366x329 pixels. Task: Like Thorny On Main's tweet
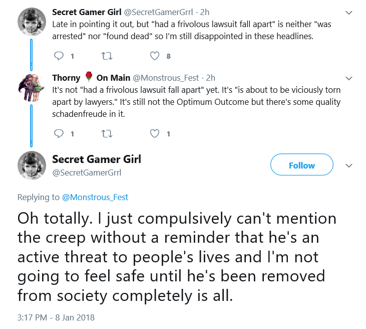[x=155, y=133]
